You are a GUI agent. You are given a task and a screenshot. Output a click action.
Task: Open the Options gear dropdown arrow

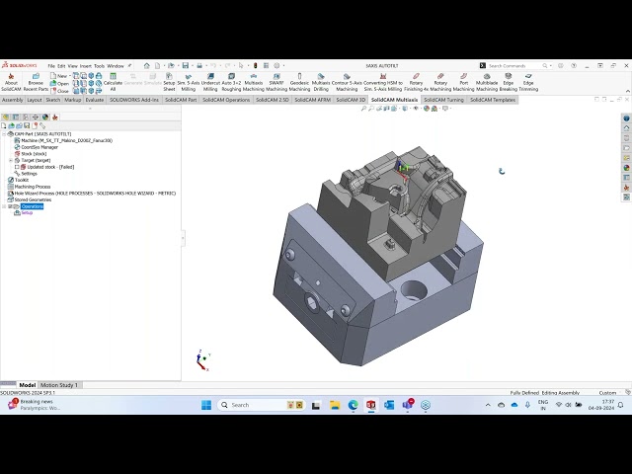283,65
